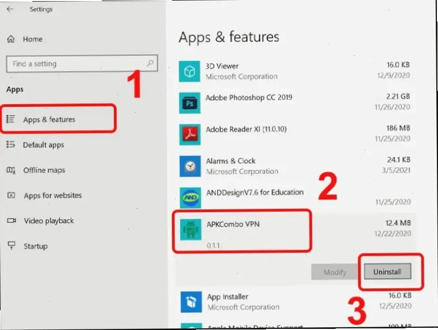Switch to Video playback settings
This screenshot has height=330, width=438.
click(x=49, y=221)
